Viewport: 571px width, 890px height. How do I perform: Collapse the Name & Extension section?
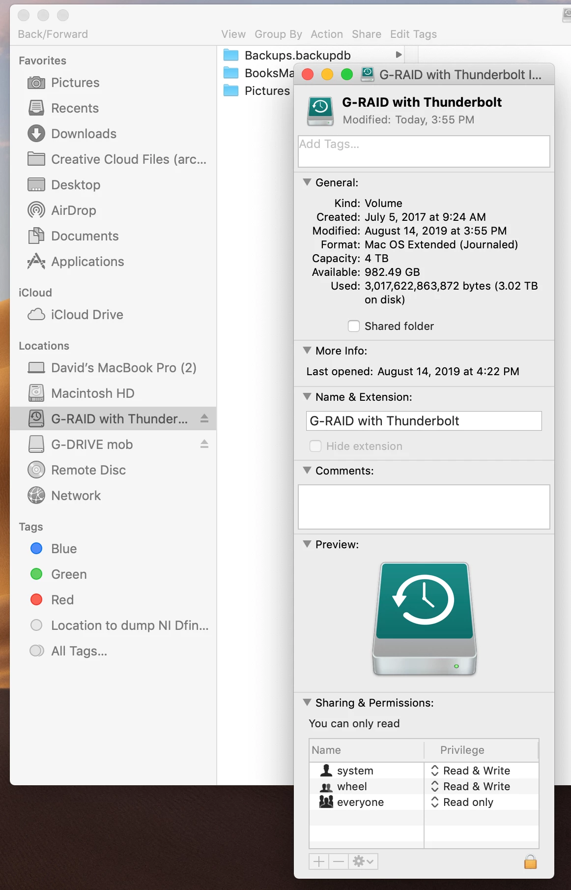(x=307, y=397)
